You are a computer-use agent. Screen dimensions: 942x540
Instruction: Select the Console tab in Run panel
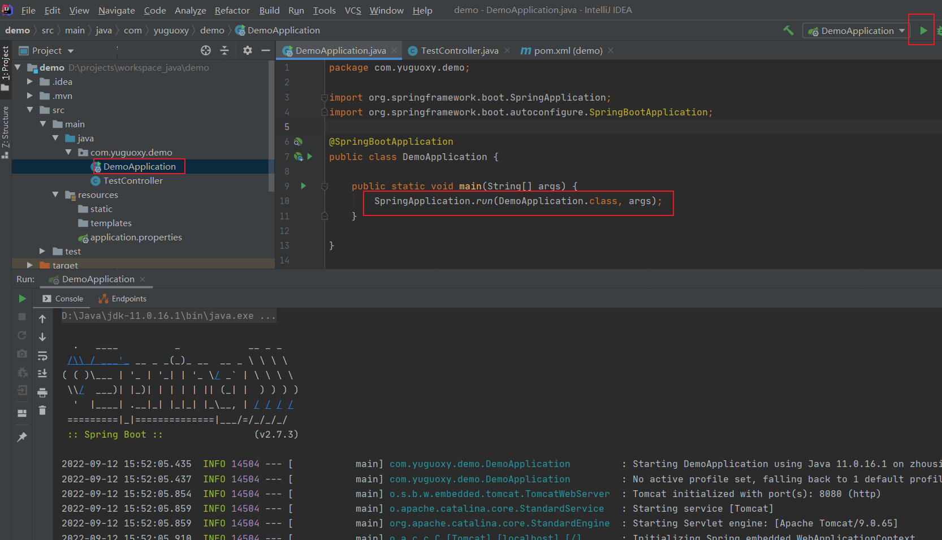63,299
